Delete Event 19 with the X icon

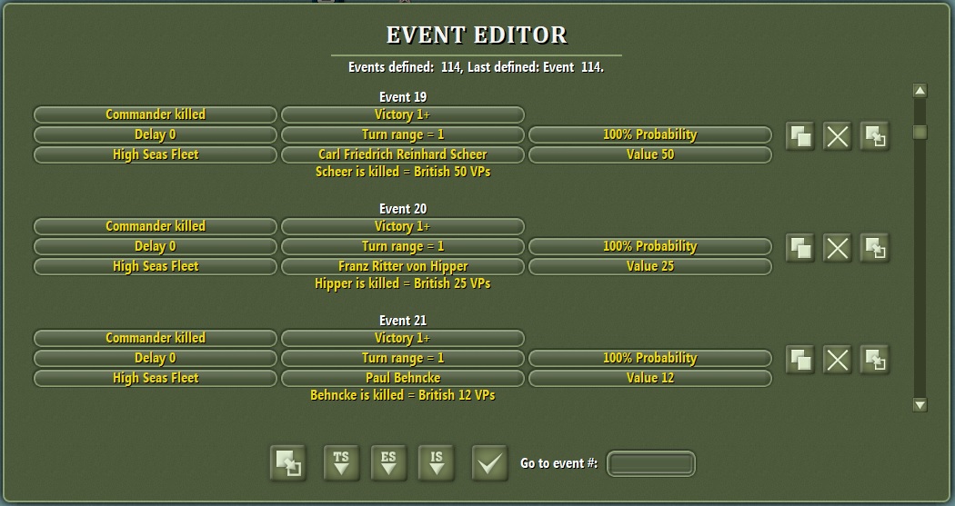point(838,136)
